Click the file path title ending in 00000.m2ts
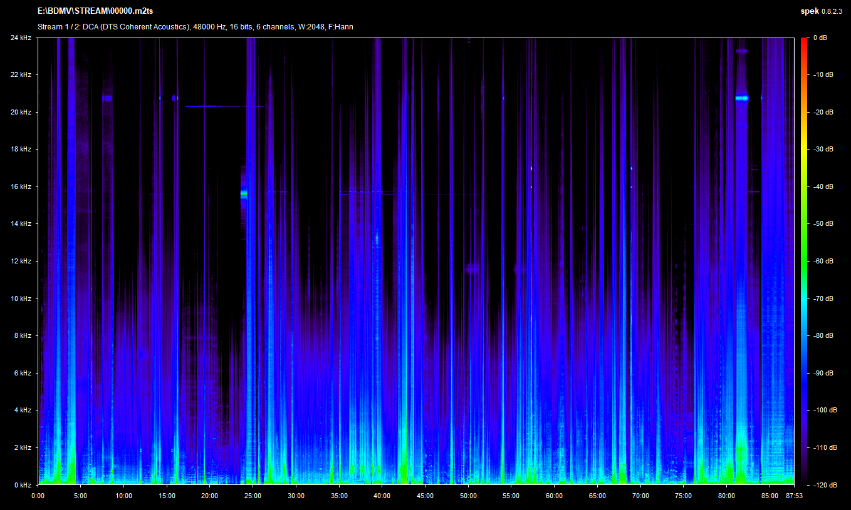Image resolution: width=851 pixels, height=510 pixels. coord(95,11)
